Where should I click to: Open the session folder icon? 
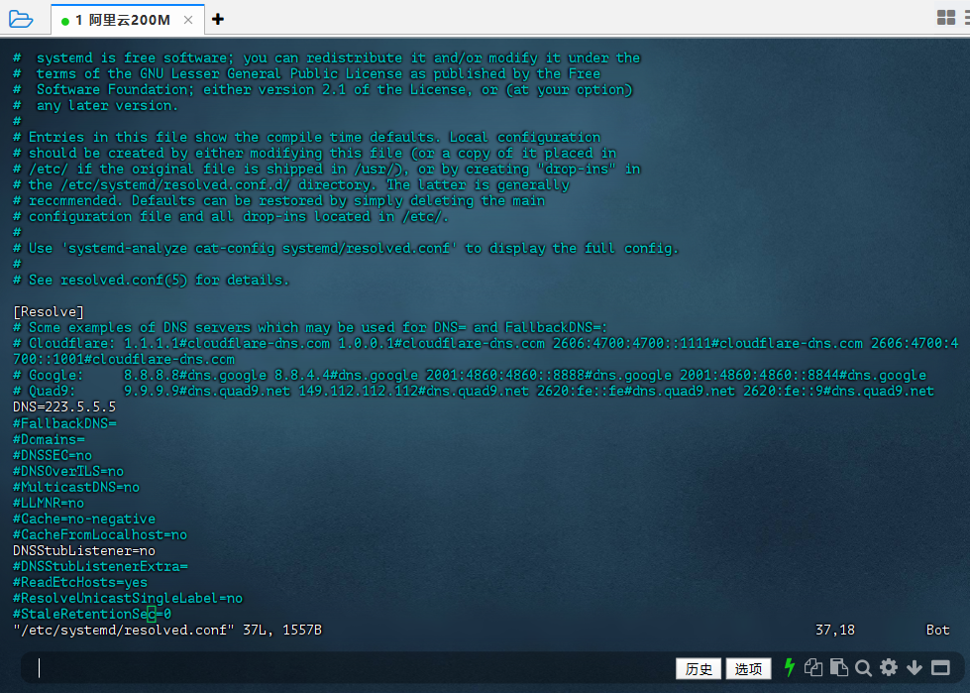[20, 19]
